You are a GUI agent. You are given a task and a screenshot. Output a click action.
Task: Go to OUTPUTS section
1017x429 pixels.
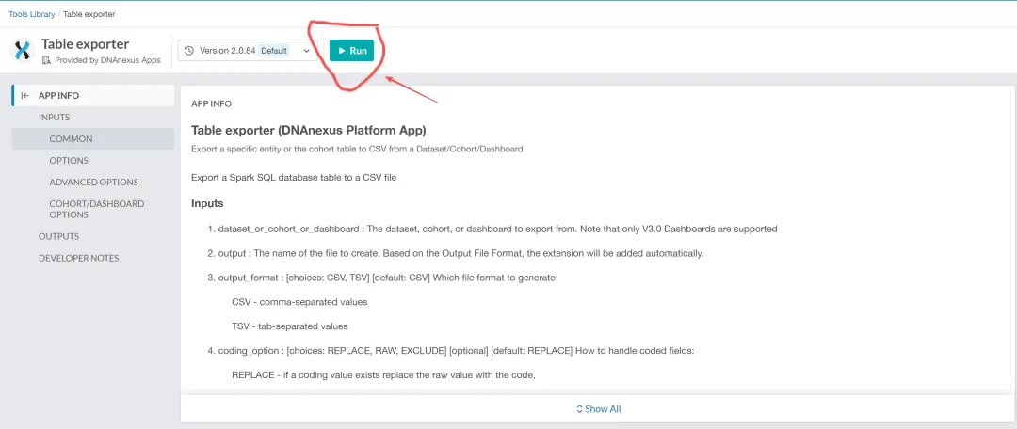point(59,236)
